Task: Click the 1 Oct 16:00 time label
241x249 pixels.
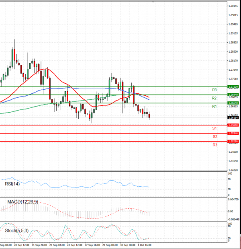Action: click(145, 245)
